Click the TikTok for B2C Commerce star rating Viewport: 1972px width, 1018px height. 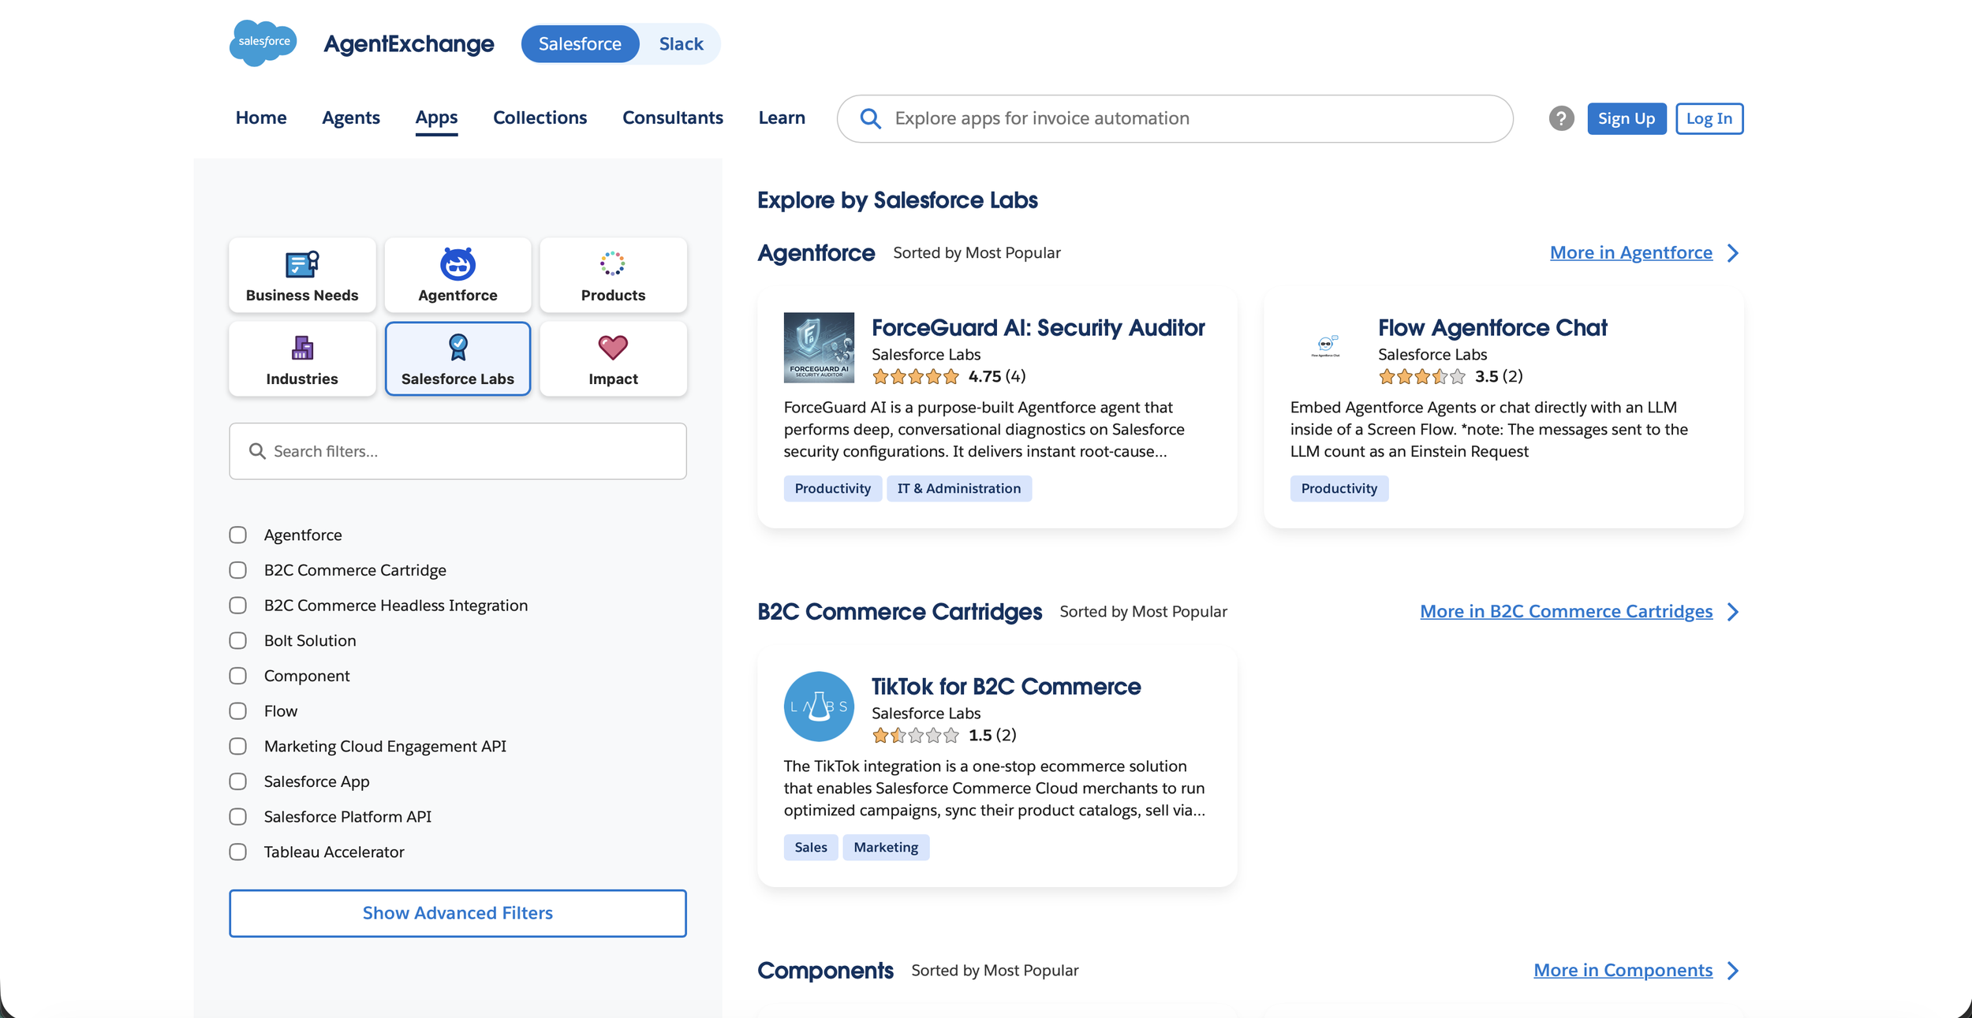(x=915, y=736)
